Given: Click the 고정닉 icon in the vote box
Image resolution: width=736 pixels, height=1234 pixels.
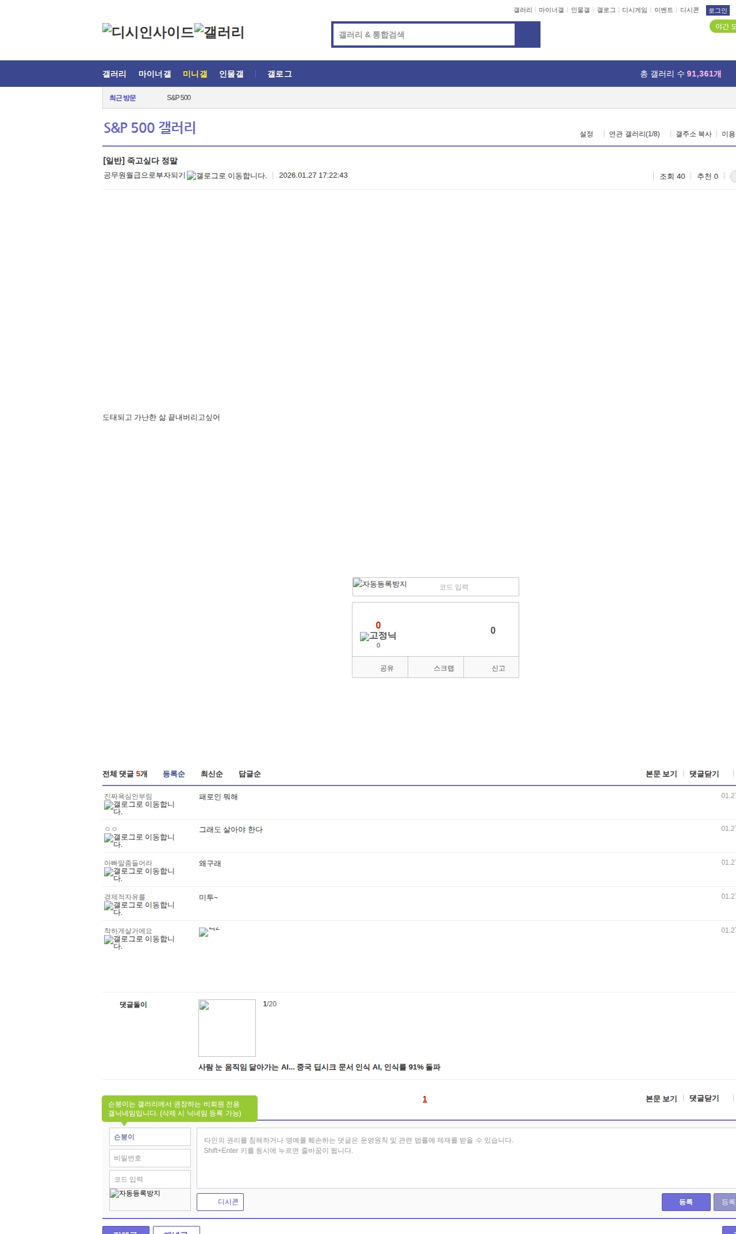Looking at the screenshot, I should [x=378, y=636].
